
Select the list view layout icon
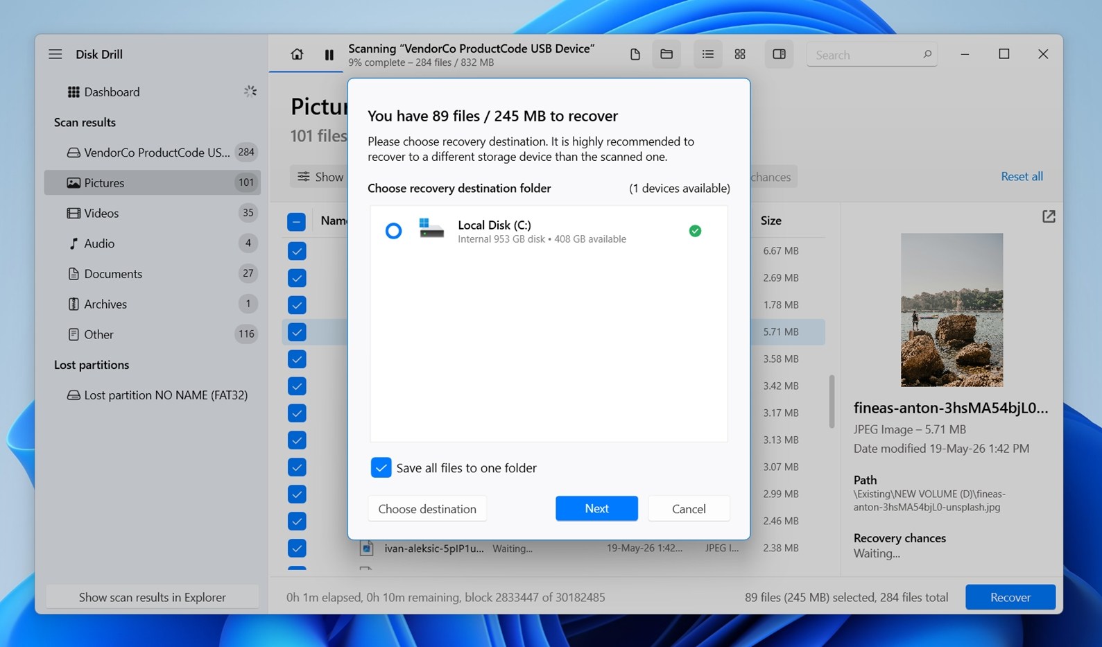tap(708, 54)
